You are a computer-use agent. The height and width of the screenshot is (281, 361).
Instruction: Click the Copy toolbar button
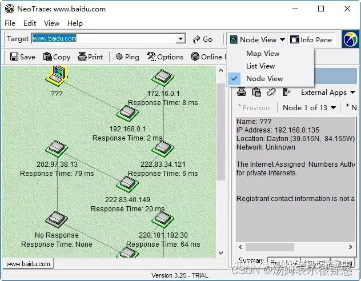57,57
